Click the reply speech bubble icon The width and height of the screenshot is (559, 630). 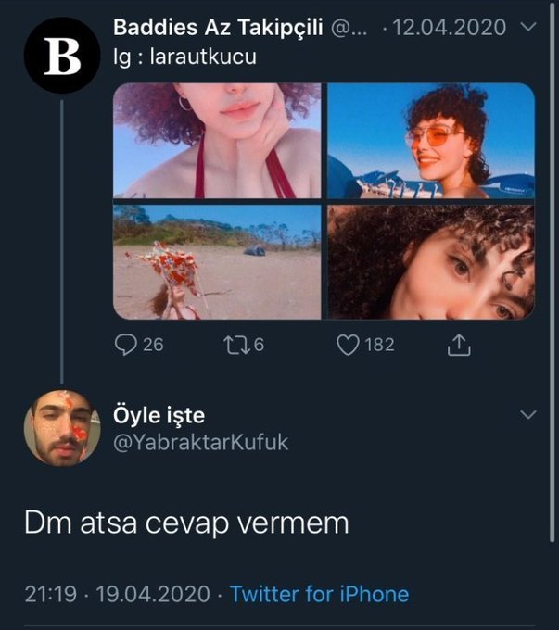125,346
